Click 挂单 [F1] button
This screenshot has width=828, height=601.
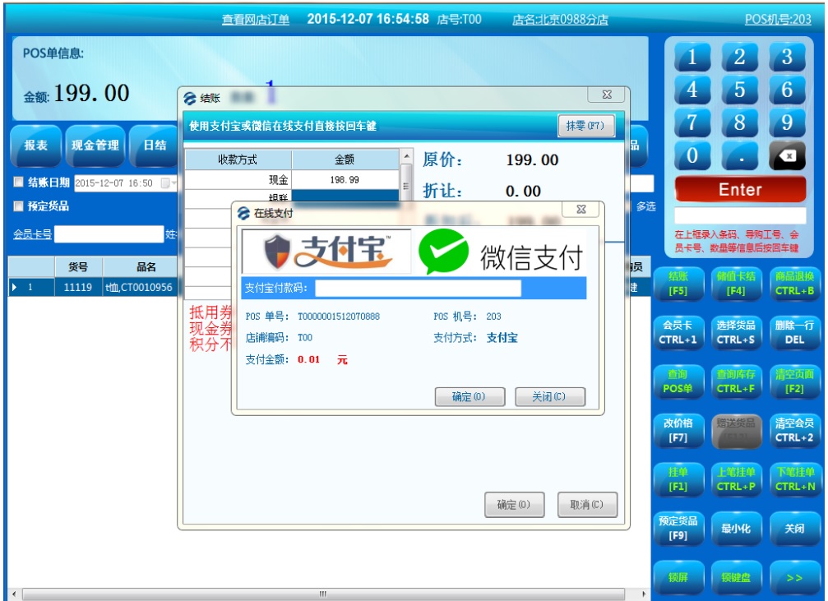coord(678,479)
